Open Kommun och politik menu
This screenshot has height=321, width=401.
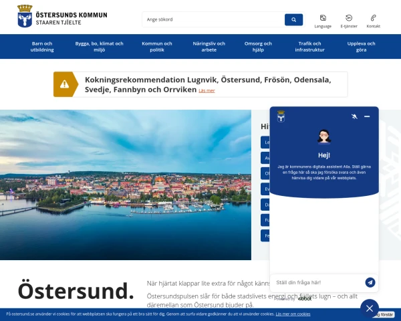[x=157, y=47]
